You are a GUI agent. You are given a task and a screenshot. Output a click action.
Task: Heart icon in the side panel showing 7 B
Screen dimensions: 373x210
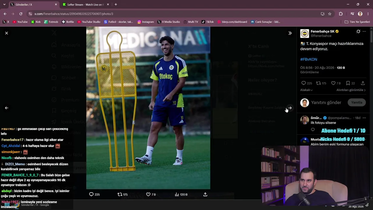tap(333, 83)
